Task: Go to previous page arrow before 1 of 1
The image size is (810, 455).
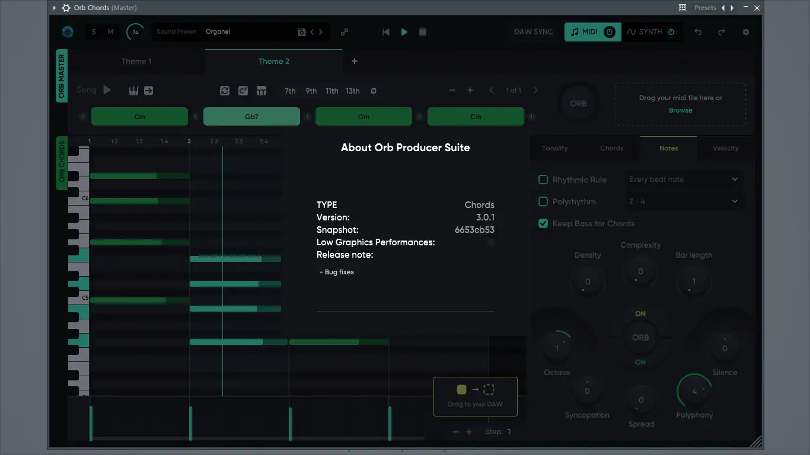Action: [x=492, y=90]
